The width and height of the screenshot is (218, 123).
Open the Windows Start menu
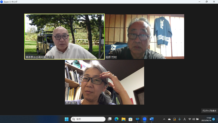[x=67, y=119]
